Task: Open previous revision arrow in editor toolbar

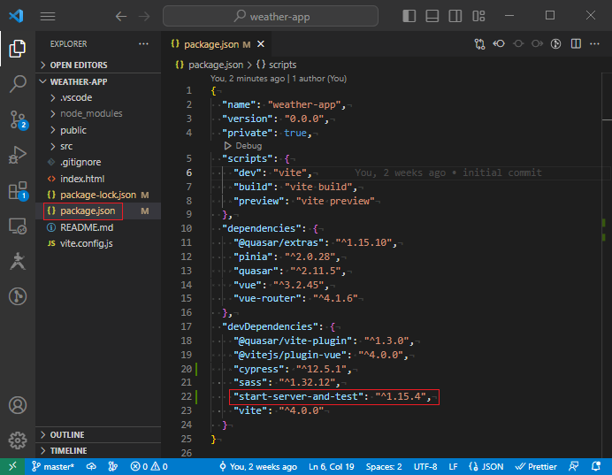Action: point(499,43)
